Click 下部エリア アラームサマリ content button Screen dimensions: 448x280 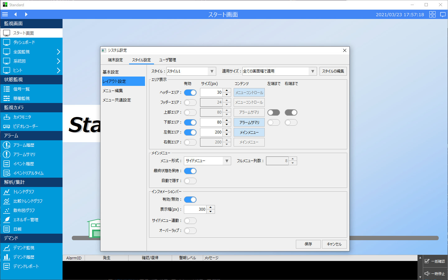(249, 122)
